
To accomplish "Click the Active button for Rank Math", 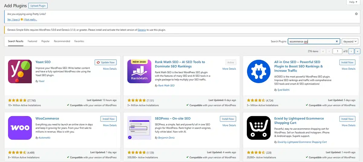I will click(231, 62).
